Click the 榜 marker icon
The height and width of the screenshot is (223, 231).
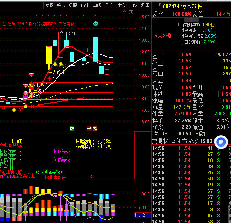coord(95,128)
